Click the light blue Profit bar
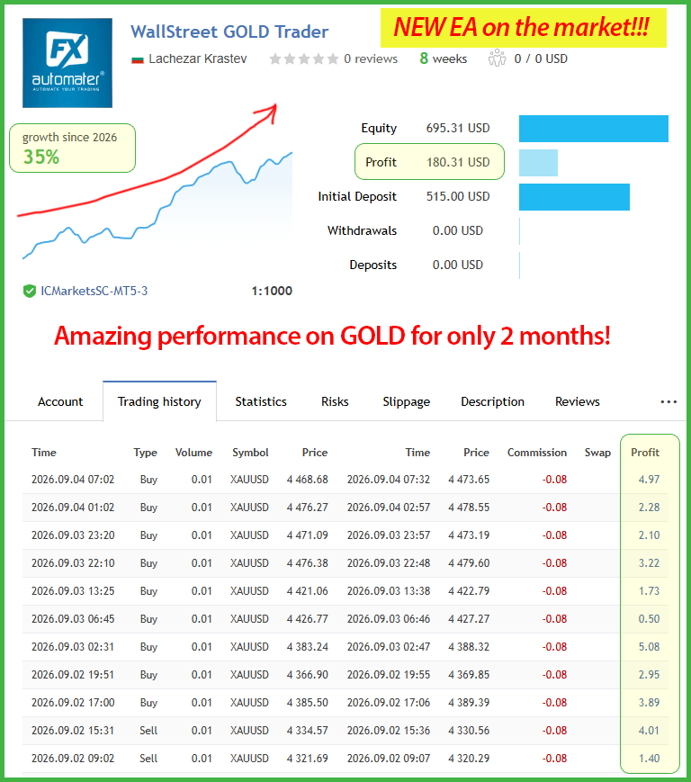Image resolution: width=691 pixels, height=782 pixels. coord(538,163)
